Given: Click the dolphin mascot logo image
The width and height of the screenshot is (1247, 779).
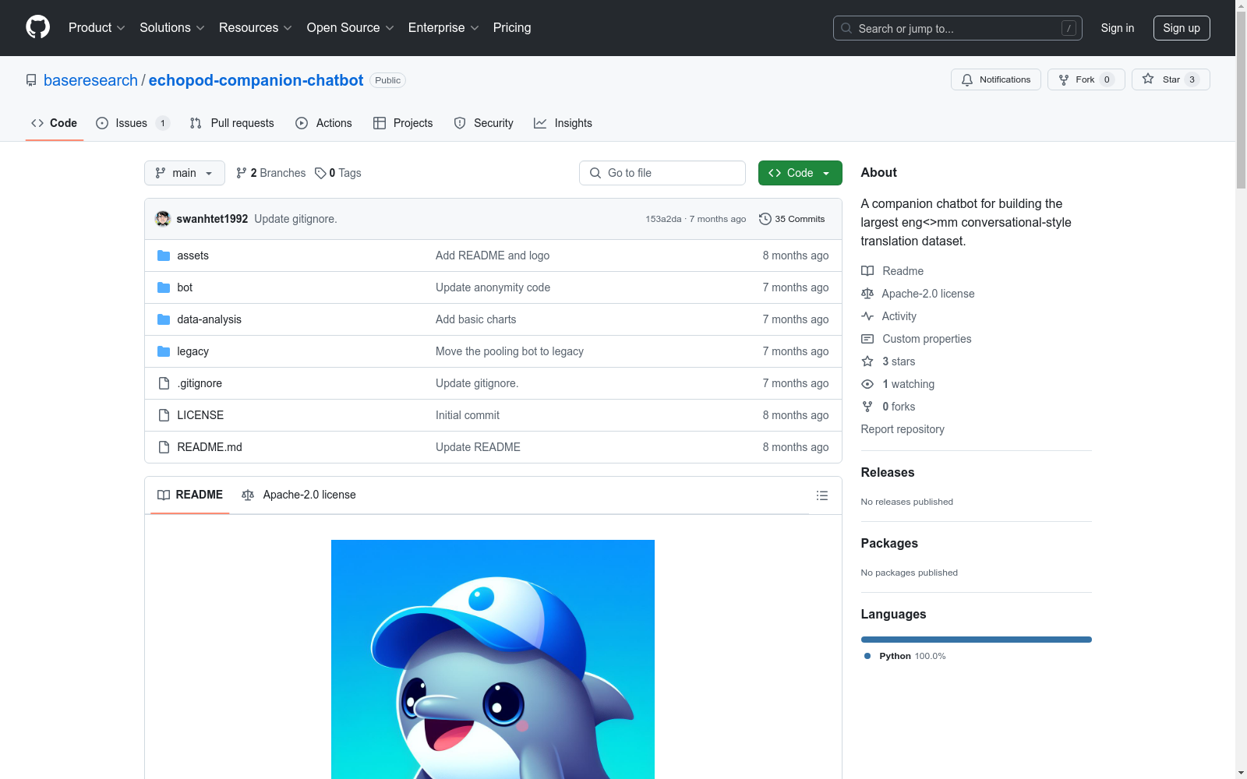Looking at the screenshot, I should (x=493, y=659).
